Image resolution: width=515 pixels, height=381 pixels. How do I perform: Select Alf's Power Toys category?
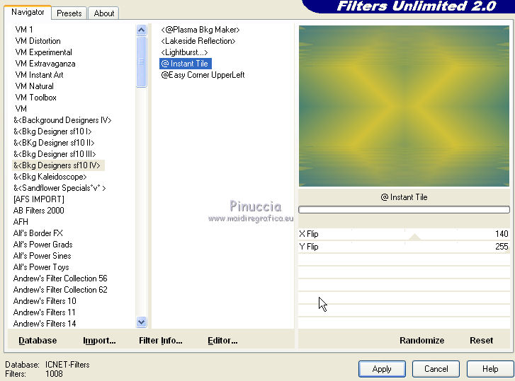41,267
